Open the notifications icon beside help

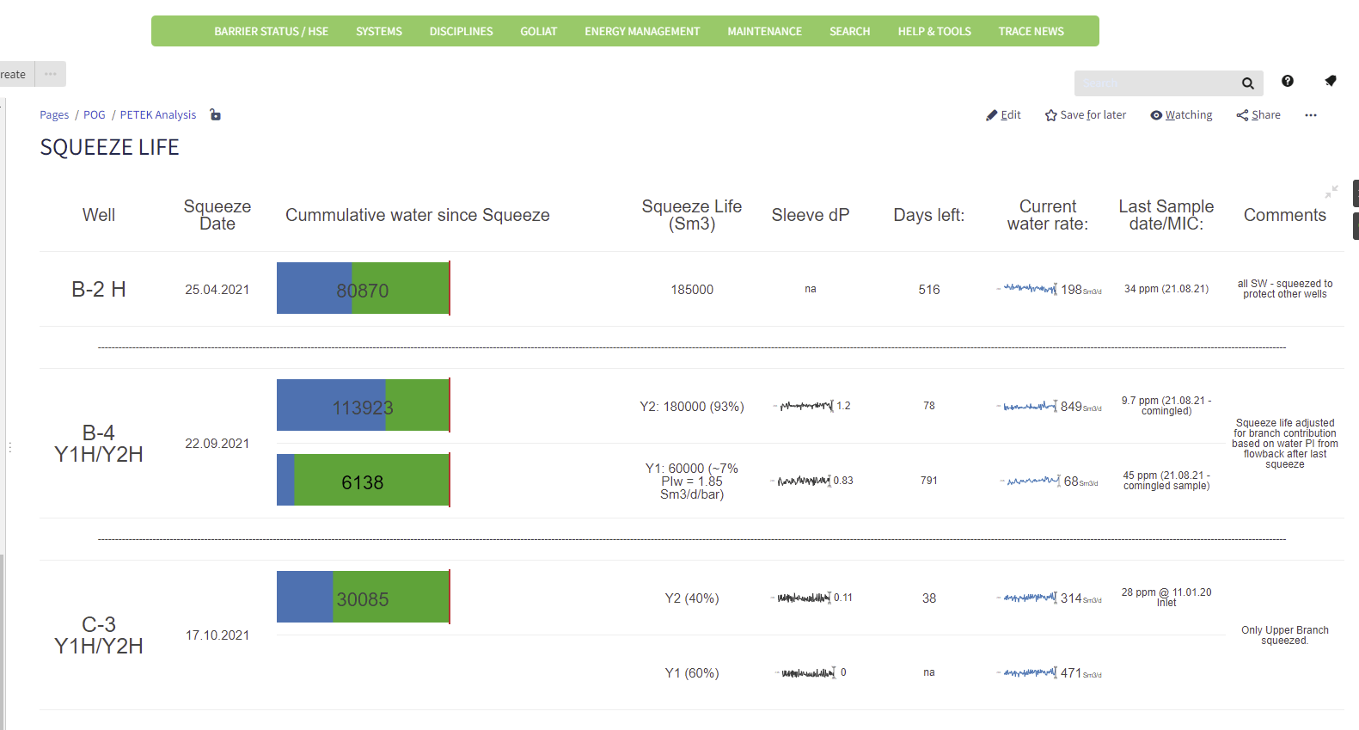[1330, 81]
